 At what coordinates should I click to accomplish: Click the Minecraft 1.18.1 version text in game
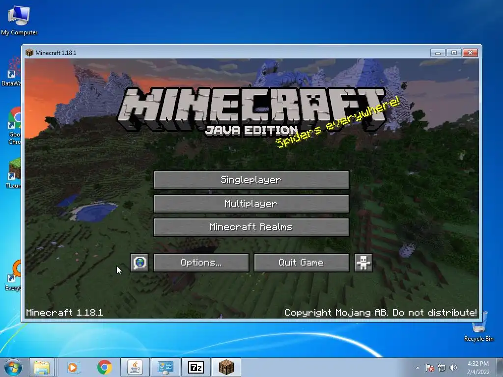coord(64,312)
